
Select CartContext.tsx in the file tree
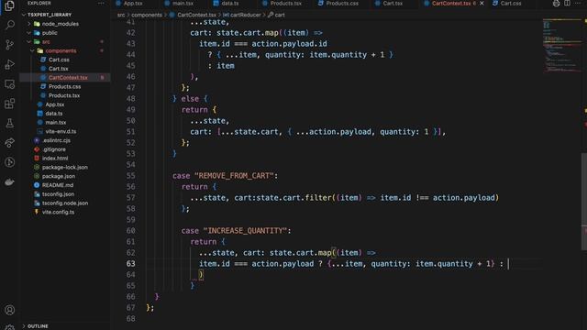[x=68, y=77]
